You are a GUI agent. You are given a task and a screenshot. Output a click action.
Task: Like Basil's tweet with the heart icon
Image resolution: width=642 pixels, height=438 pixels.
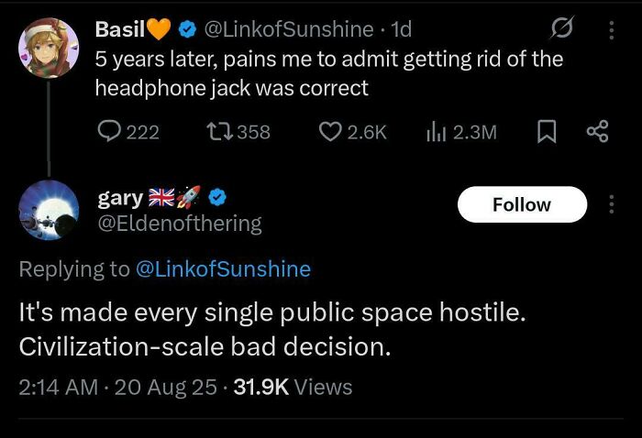(330, 132)
